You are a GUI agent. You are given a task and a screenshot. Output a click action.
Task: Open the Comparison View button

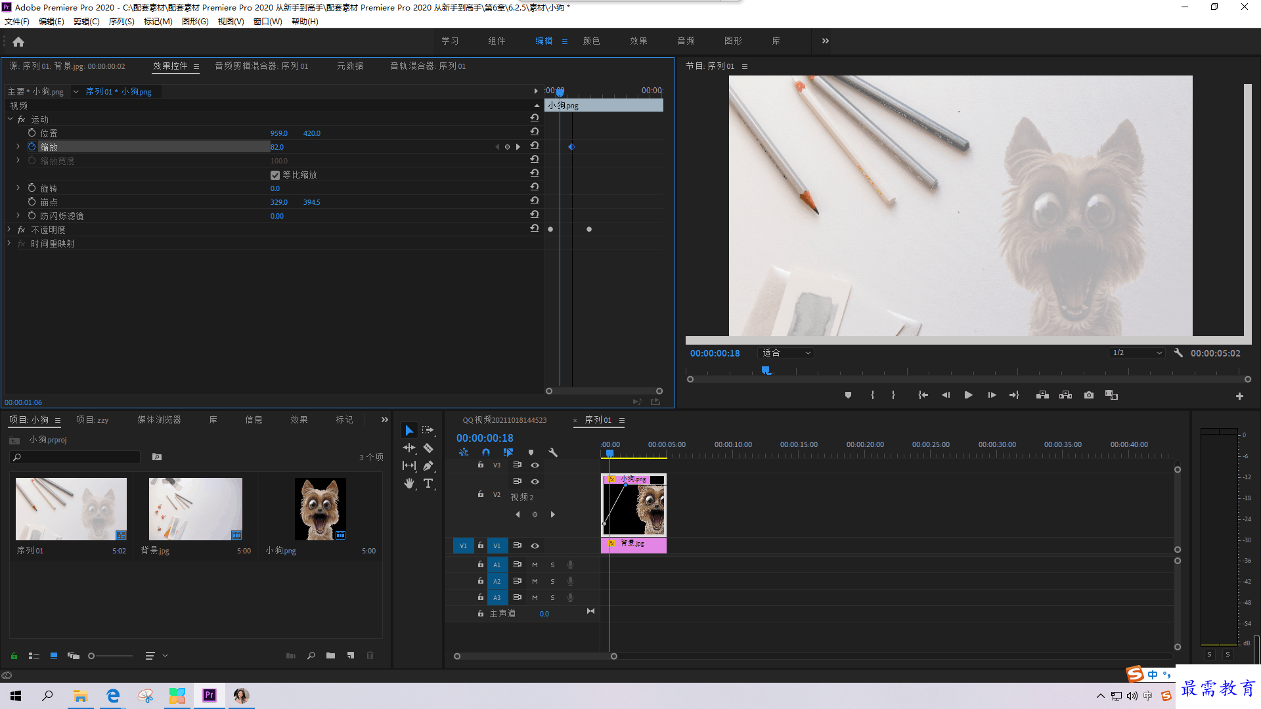[x=1111, y=395]
